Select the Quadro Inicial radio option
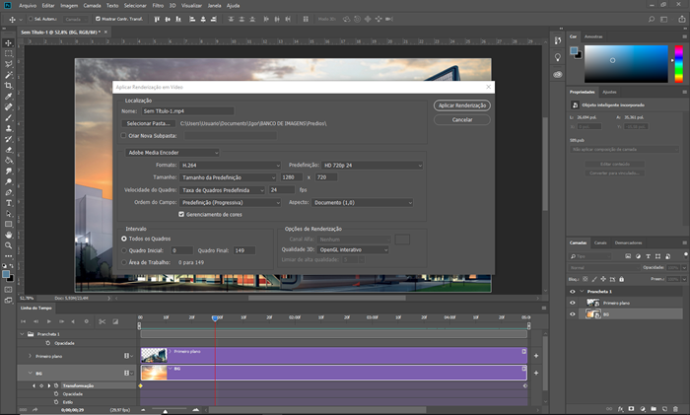Image resolution: width=690 pixels, height=415 pixels. (124, 250)
